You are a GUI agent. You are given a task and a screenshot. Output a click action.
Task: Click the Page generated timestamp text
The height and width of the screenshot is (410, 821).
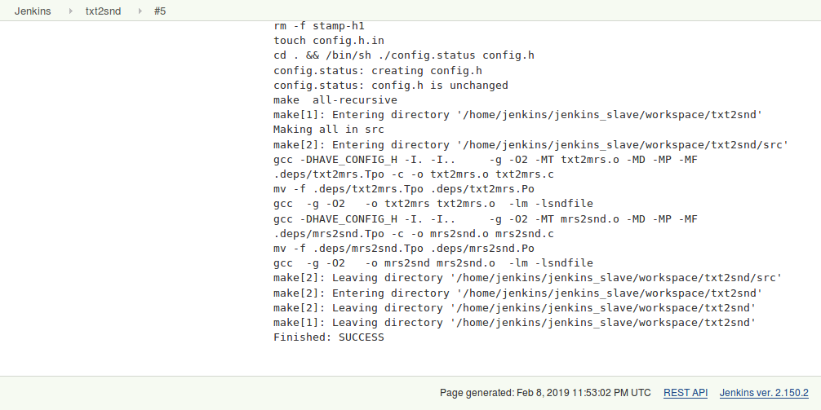[545, 393]
